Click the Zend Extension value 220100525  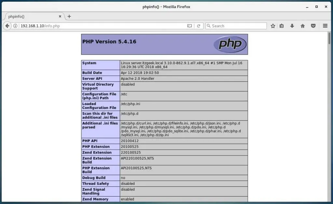131,153
